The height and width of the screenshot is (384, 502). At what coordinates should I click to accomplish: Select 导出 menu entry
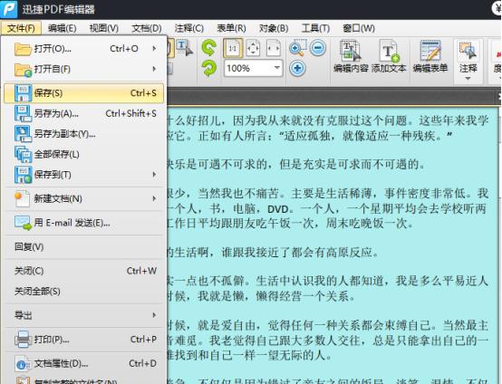tap(84, 315)
